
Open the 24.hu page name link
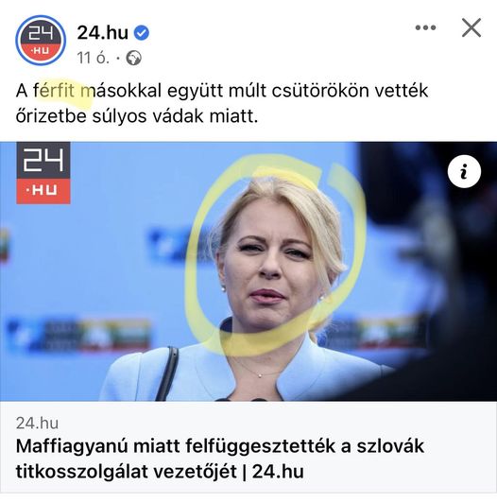103,33
